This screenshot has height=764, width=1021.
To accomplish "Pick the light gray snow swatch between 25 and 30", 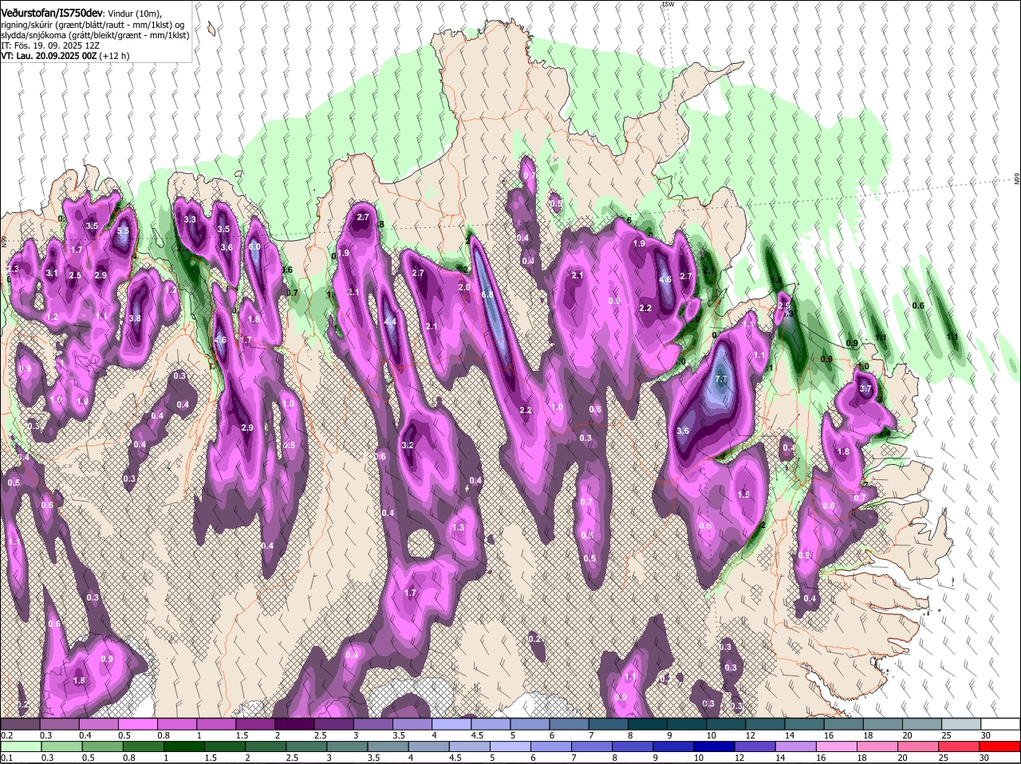I will pos(962,724).
